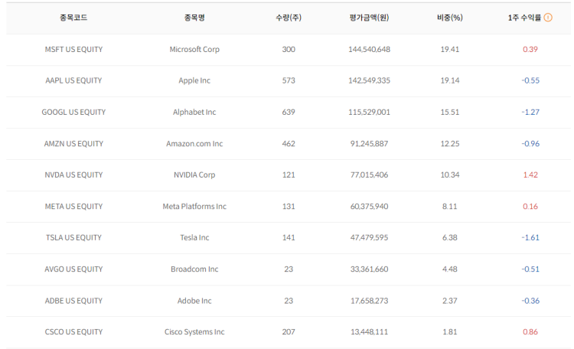Image resolution: width=574 pixels, height=349 pixels.
Task: Select Broadcom Inc name cell
Action: point(194,269)
